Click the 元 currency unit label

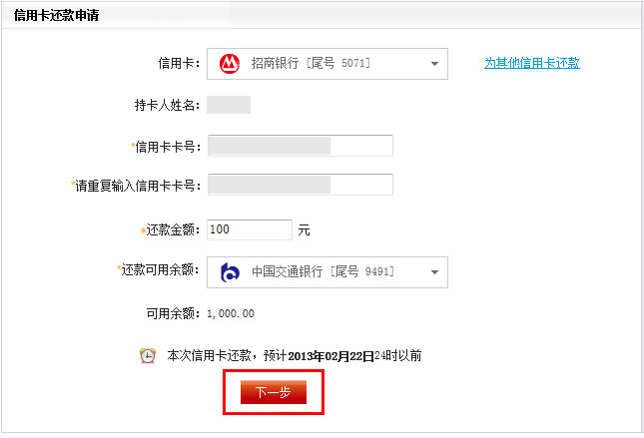(304, 229)
